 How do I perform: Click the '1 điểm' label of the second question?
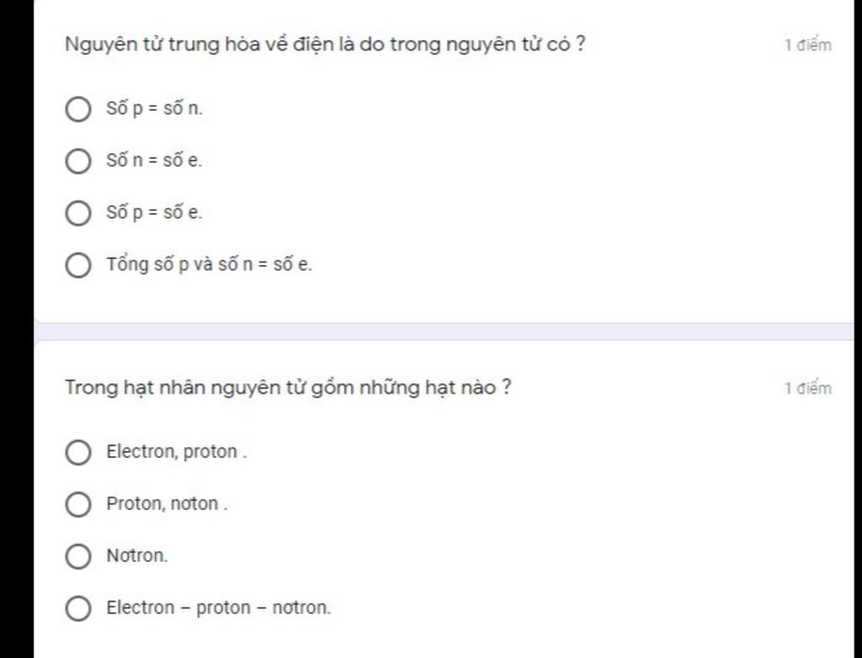coord(807,389)
